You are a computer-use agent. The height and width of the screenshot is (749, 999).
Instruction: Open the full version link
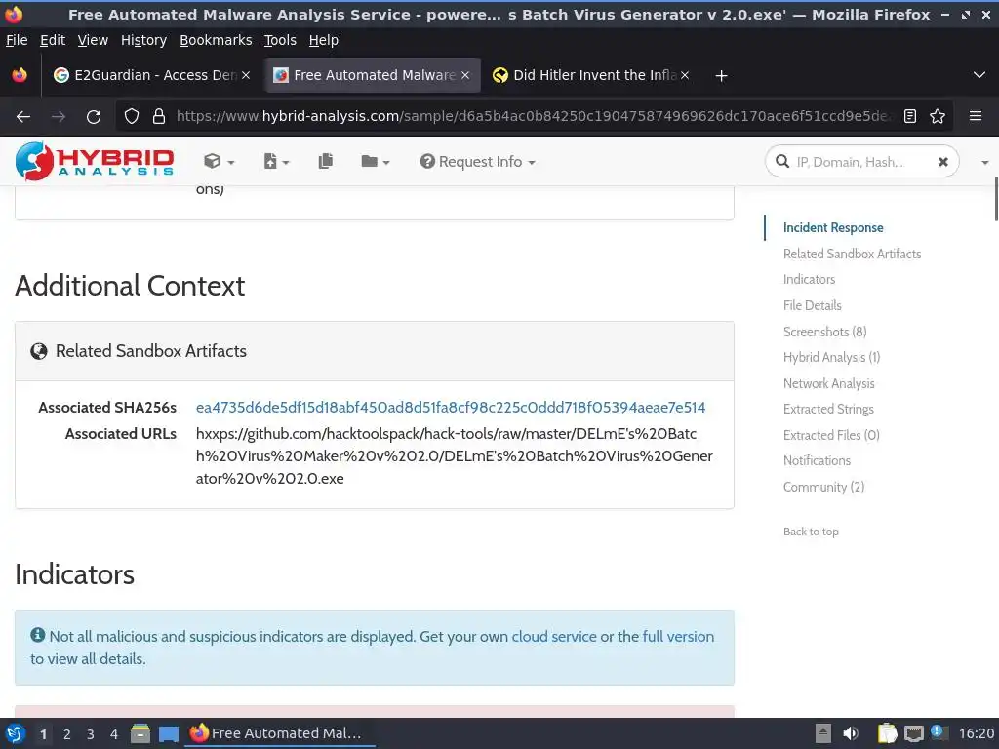[678, 636]
